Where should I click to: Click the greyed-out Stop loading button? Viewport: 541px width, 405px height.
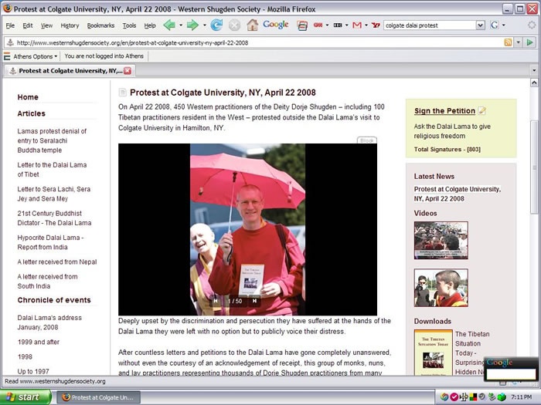[x=234, y=25]
